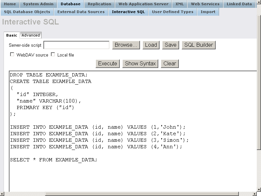
Task: Run the query with Execute
Action: (x=107, y=63)
